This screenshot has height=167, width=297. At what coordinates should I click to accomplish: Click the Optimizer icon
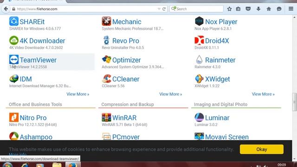(x=106, y=59)
